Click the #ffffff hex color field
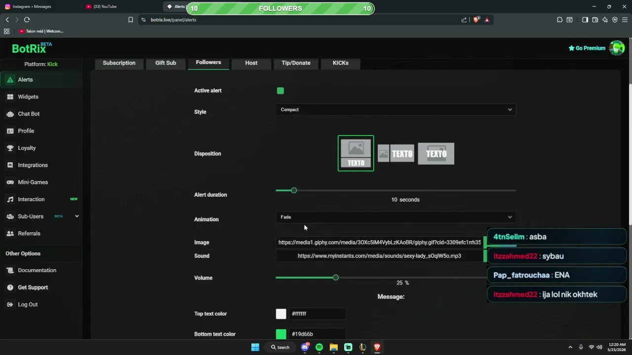This screenshot has width=632, height=355. click(317, 314)
